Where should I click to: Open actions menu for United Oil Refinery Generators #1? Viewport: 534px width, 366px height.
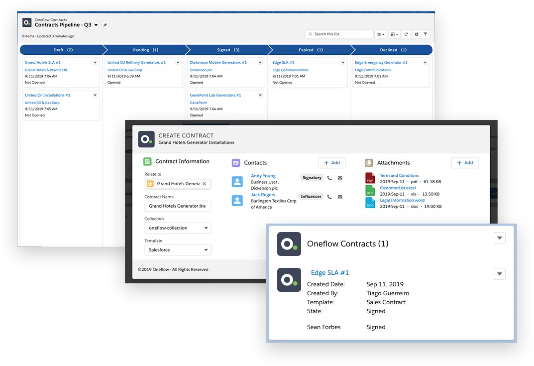[178, 63]
